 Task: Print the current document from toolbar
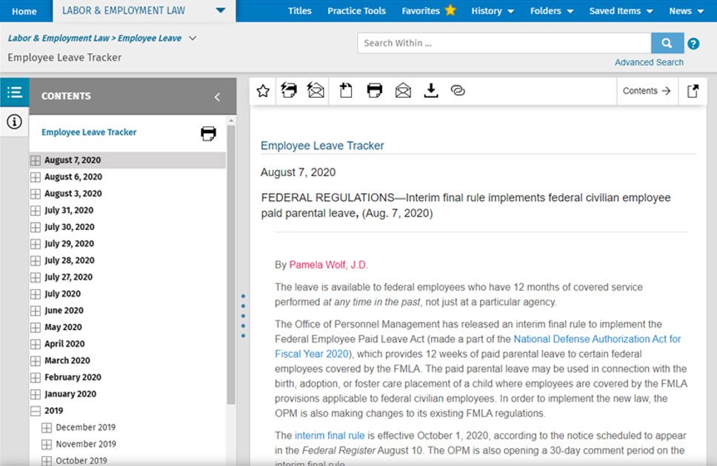click(x=375, y=90)
